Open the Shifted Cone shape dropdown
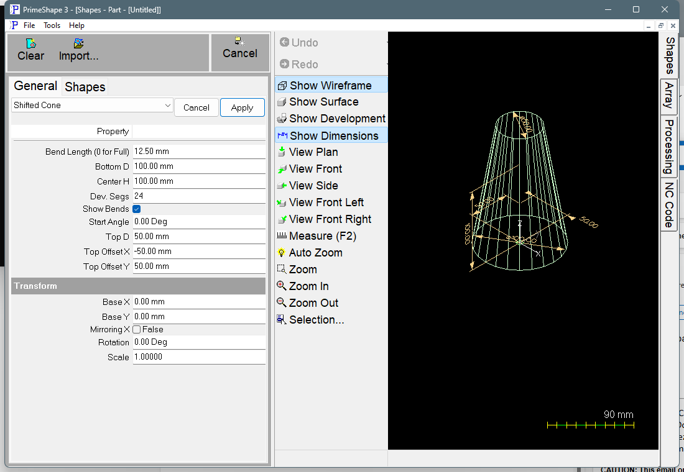The image size is (684, 472). click(x=92, y=105)
